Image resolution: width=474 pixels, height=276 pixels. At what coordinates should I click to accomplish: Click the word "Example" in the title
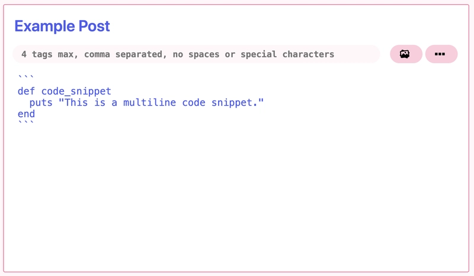[45, 27]
